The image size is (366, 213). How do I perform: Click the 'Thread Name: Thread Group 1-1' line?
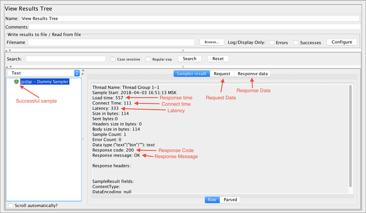point(126,88)
